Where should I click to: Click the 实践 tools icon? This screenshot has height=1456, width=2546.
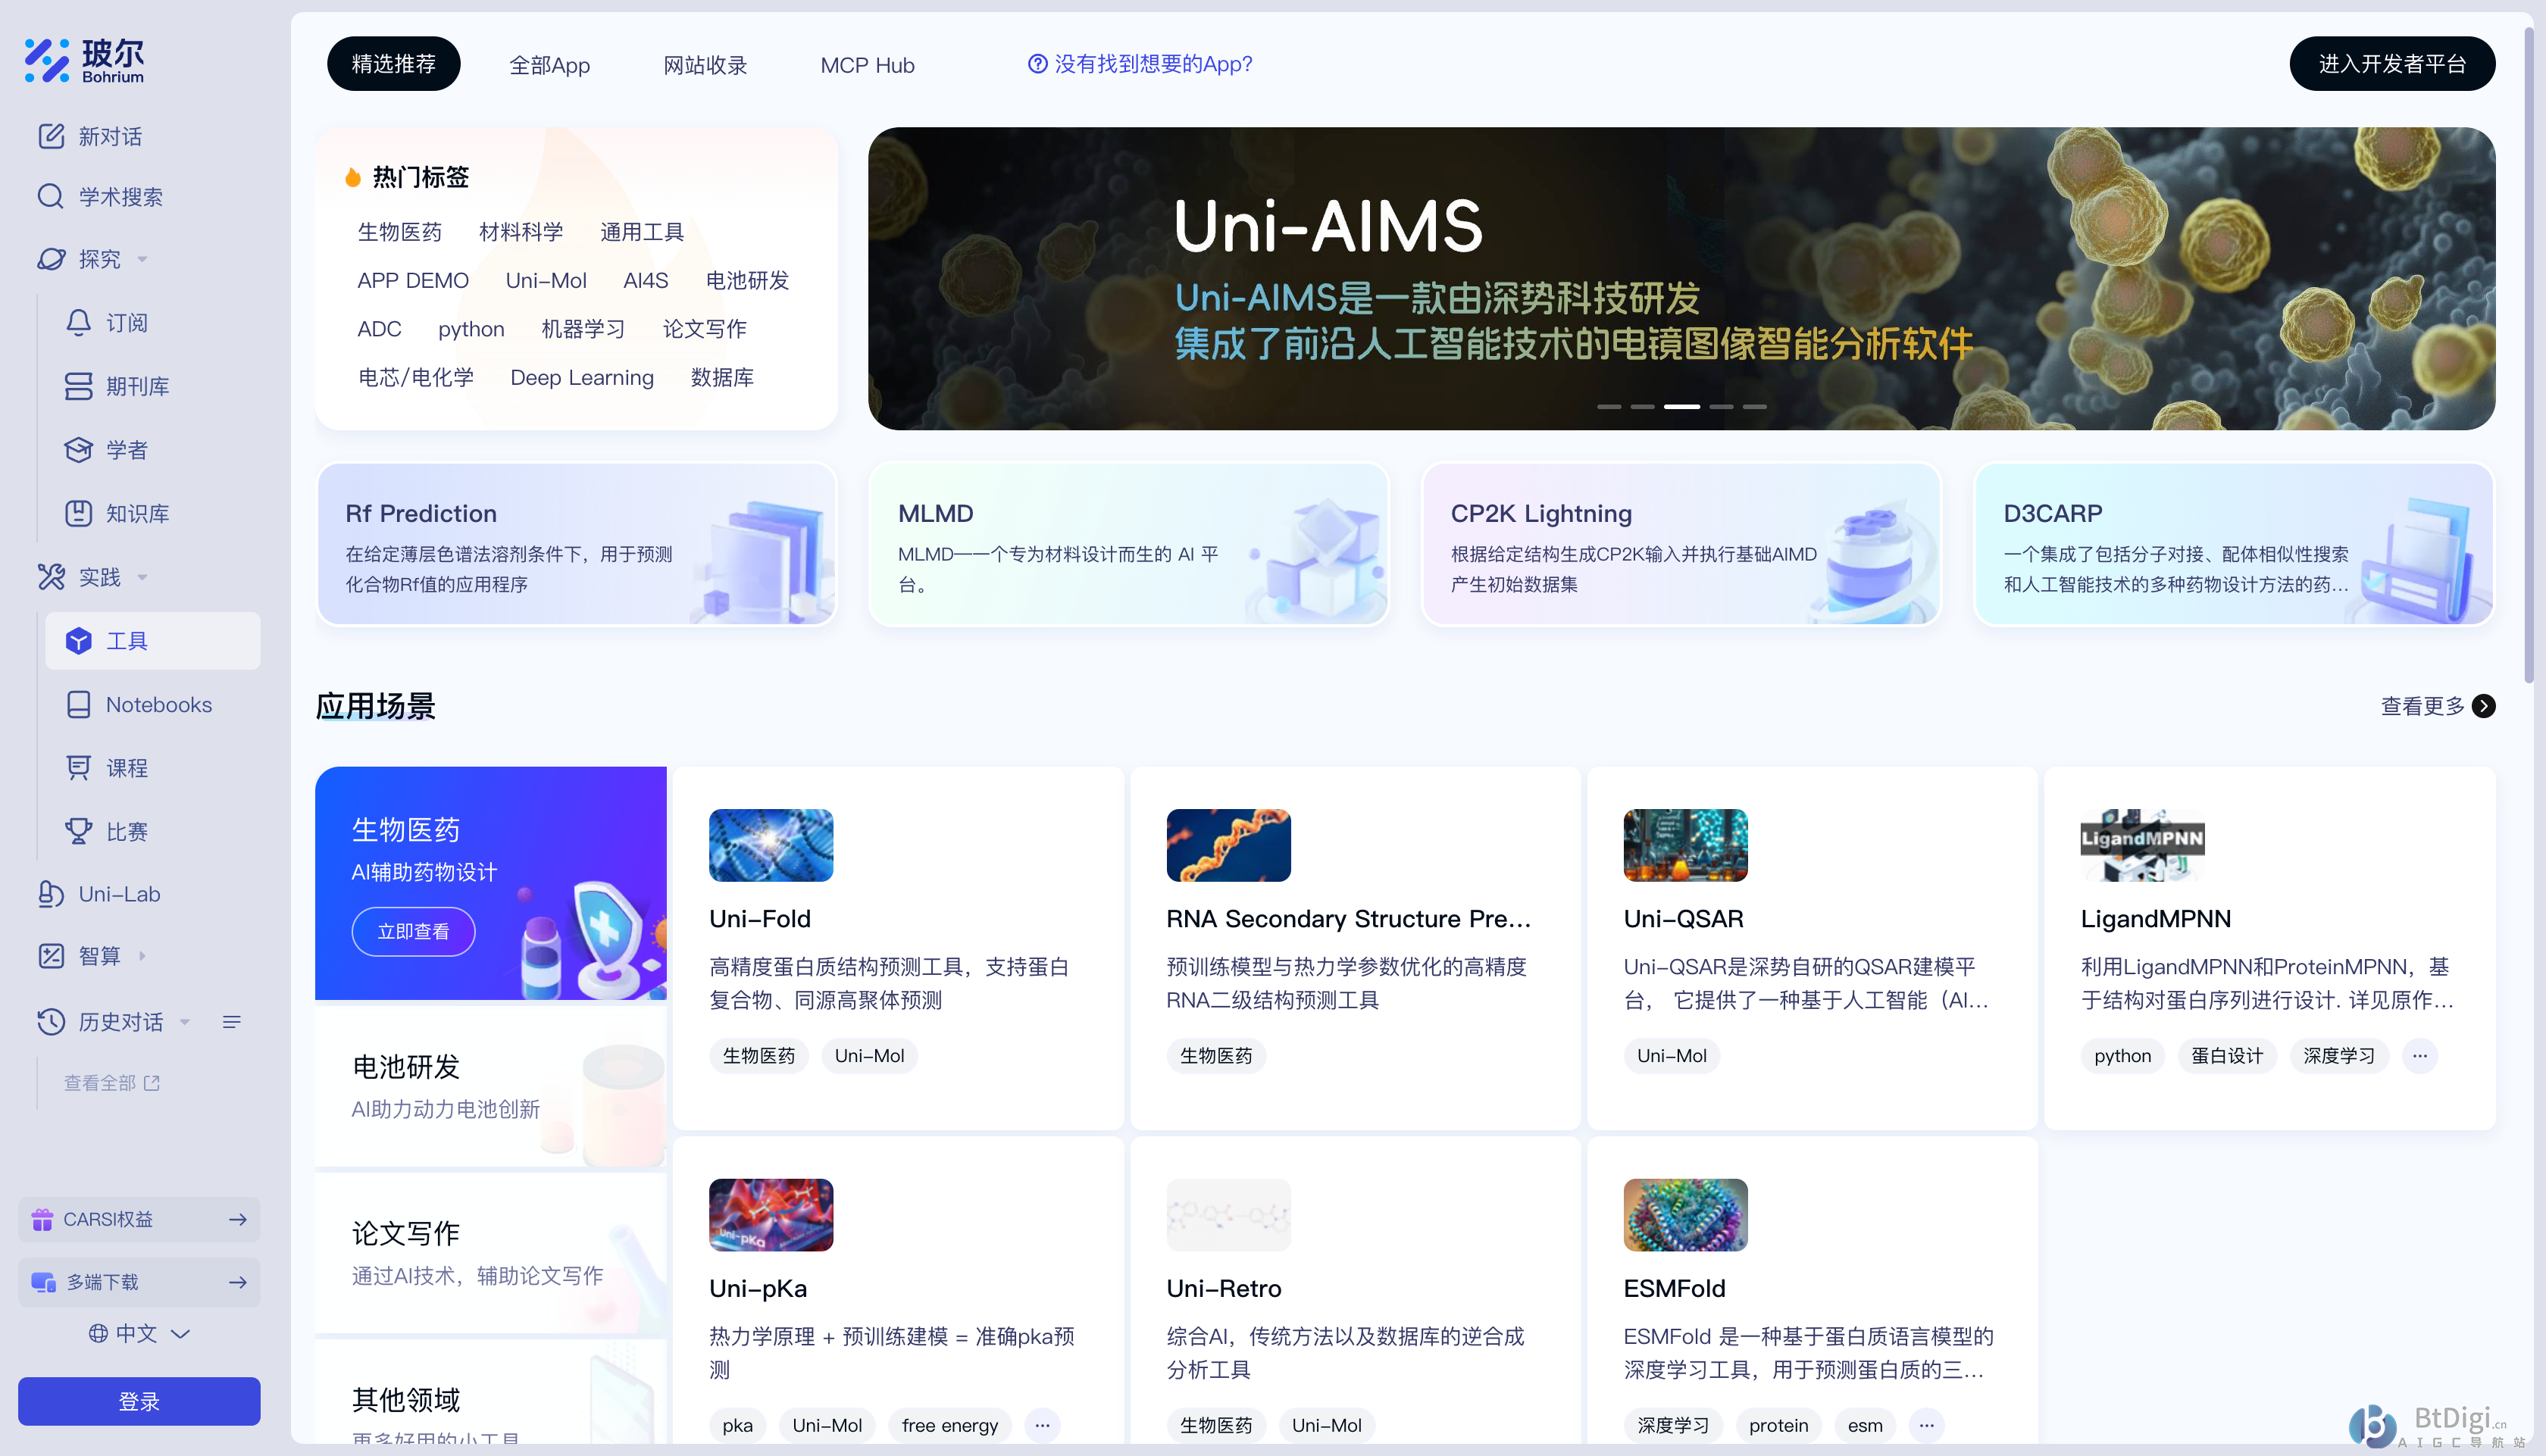[51, 577]
